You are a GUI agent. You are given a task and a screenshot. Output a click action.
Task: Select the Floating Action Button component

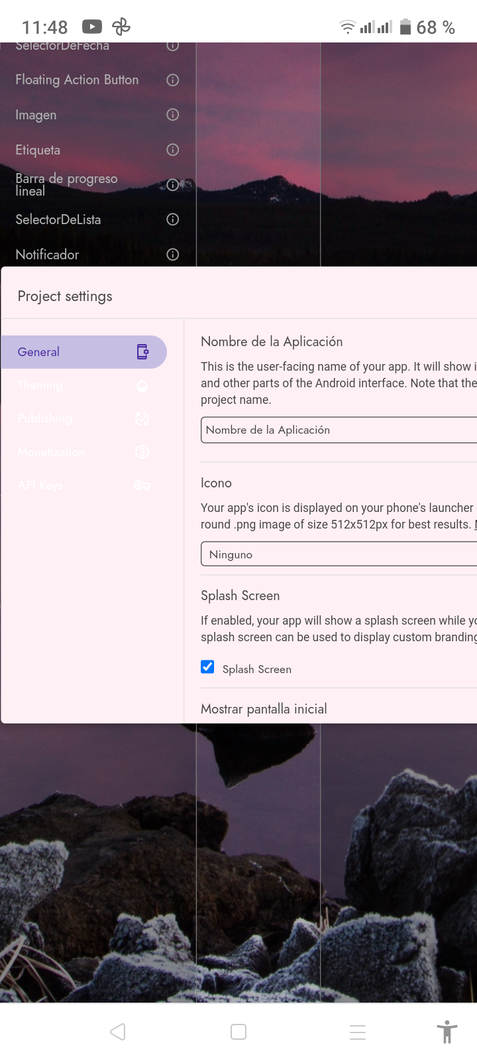point(77,80)
